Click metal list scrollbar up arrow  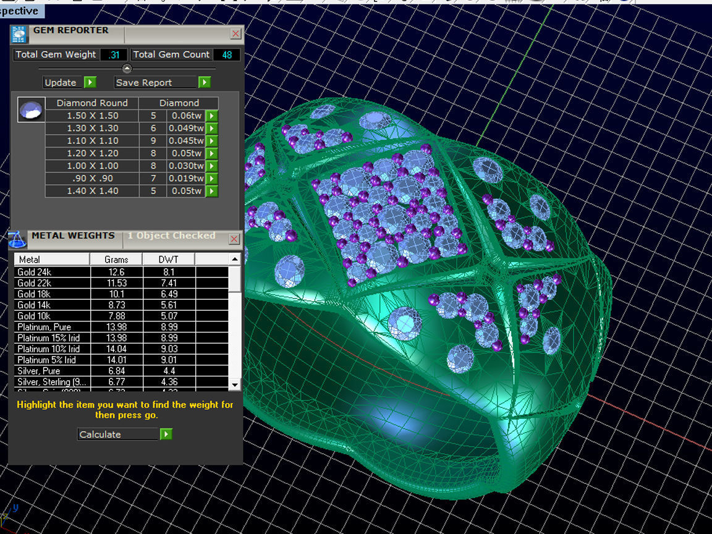(235, 260)
